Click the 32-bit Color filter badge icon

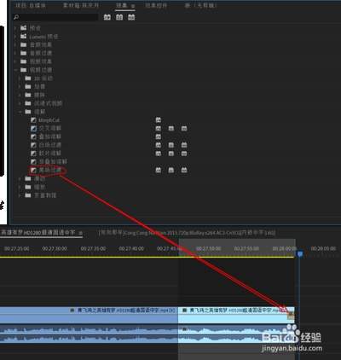click(119, 17)
